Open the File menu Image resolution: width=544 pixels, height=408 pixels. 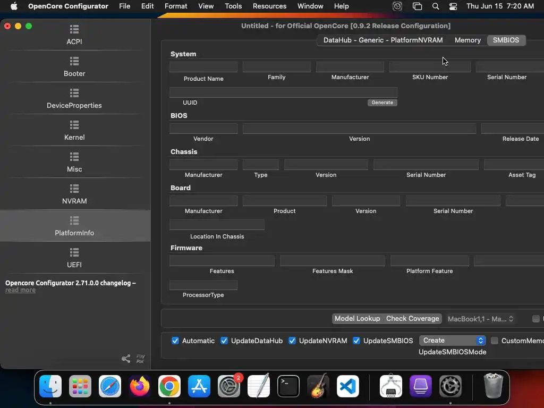coord(124,6)
